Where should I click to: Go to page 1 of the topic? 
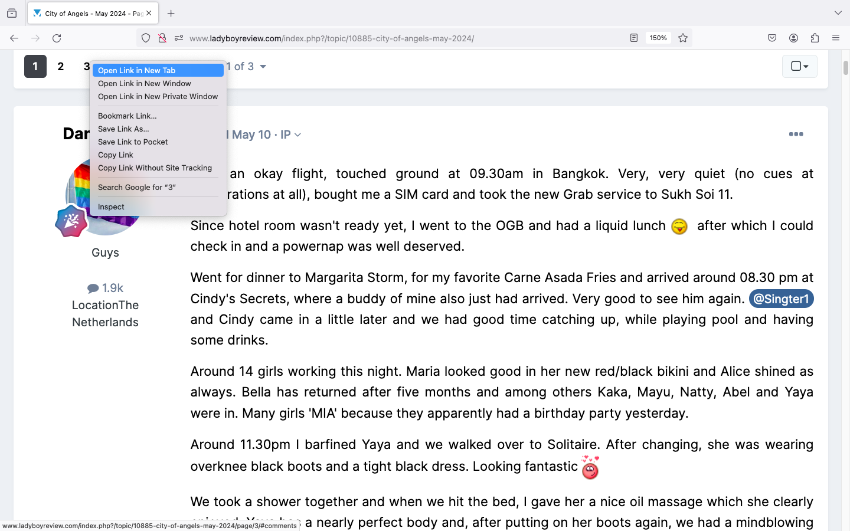pos(35,66)
